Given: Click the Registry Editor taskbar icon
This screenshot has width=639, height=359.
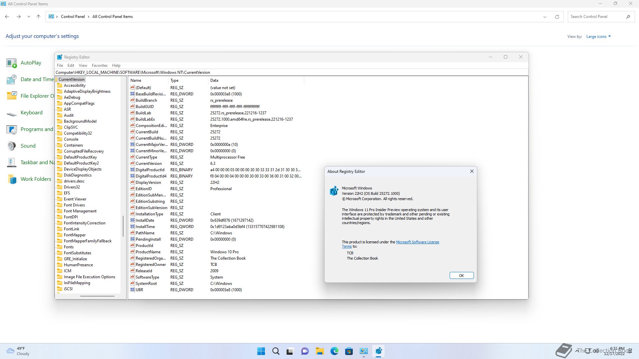Looking at the screenshot, I should coord(378,351).
